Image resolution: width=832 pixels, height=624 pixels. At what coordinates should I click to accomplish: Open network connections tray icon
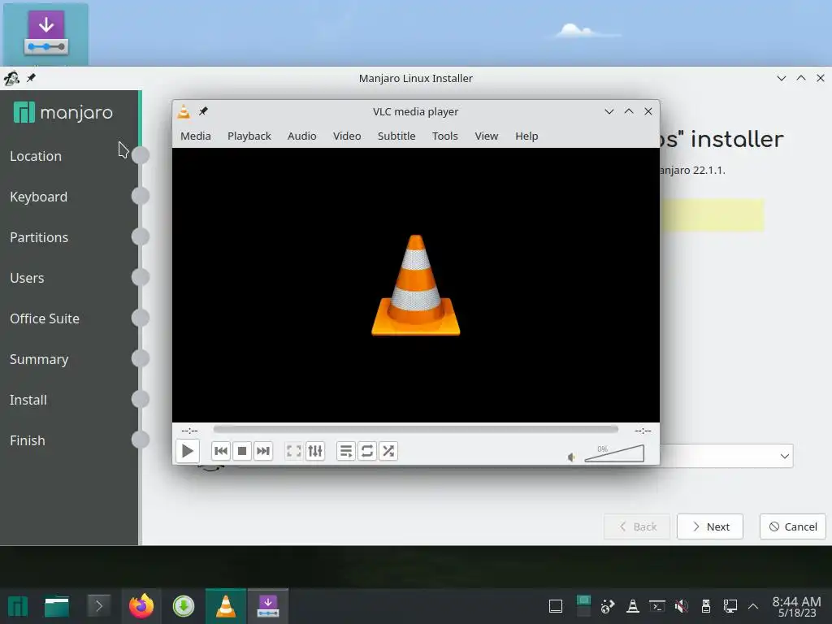pyautogui.click(x=730, y=606)
